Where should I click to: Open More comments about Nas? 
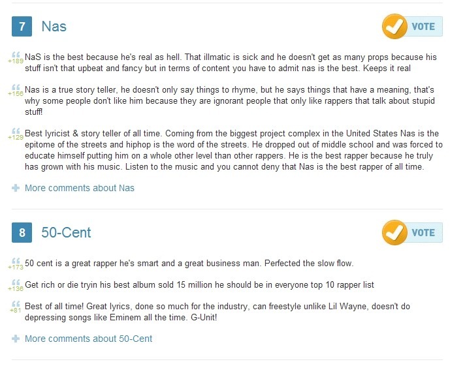point(79,188)
